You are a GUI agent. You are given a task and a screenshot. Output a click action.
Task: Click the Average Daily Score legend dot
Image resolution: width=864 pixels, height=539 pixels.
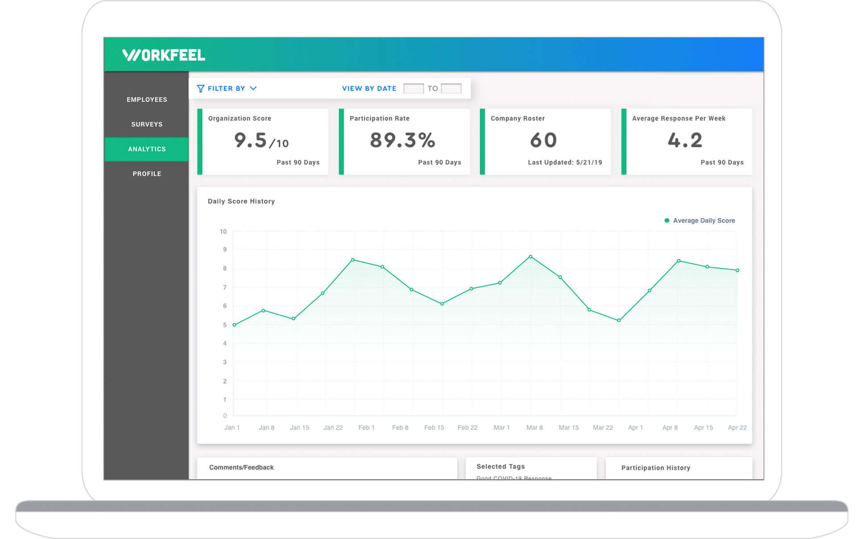667,220
